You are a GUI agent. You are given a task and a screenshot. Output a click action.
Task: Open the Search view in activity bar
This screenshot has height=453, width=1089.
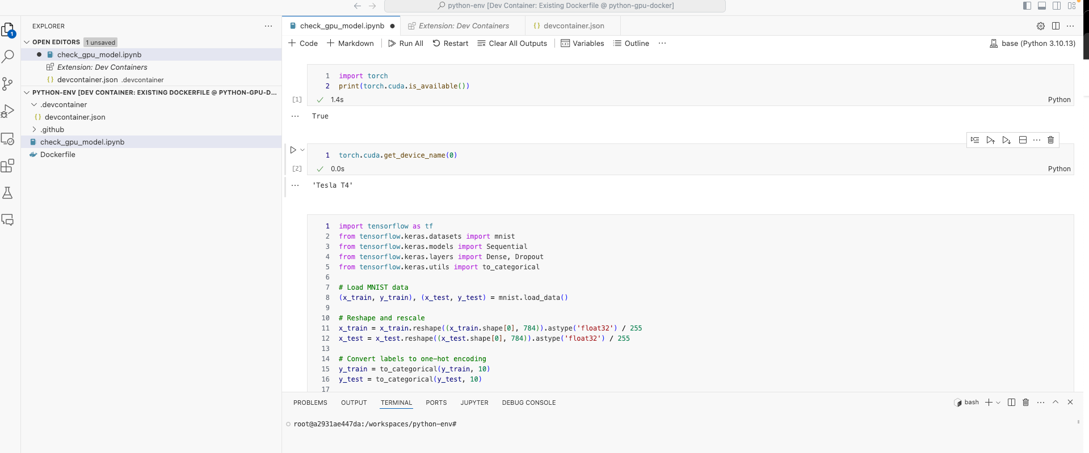click(x=8, y=57)
